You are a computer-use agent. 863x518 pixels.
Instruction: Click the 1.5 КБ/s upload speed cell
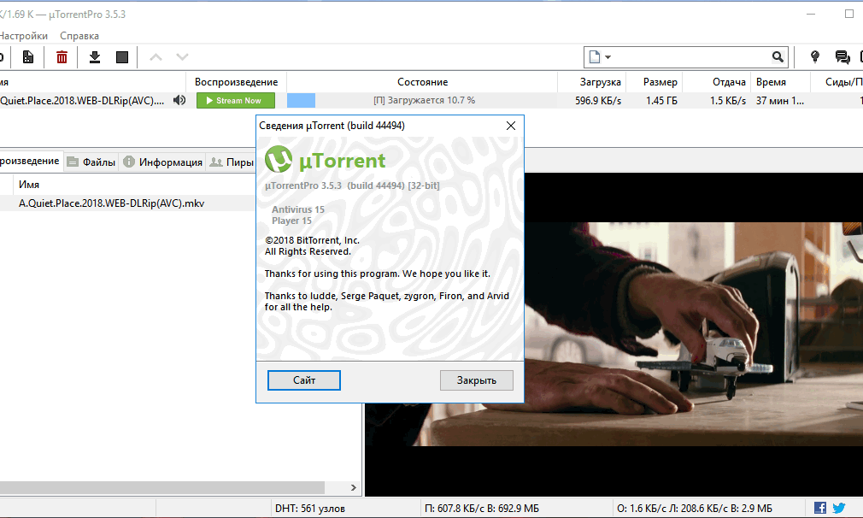point(728,101)
